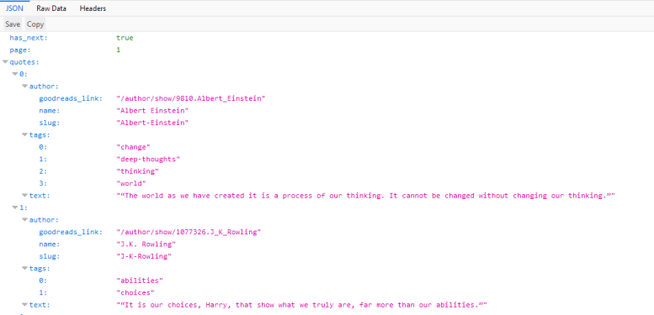Select the slug value "Albert-Einstein"
The image size is (654, 315).
click(x=152, y=123)
